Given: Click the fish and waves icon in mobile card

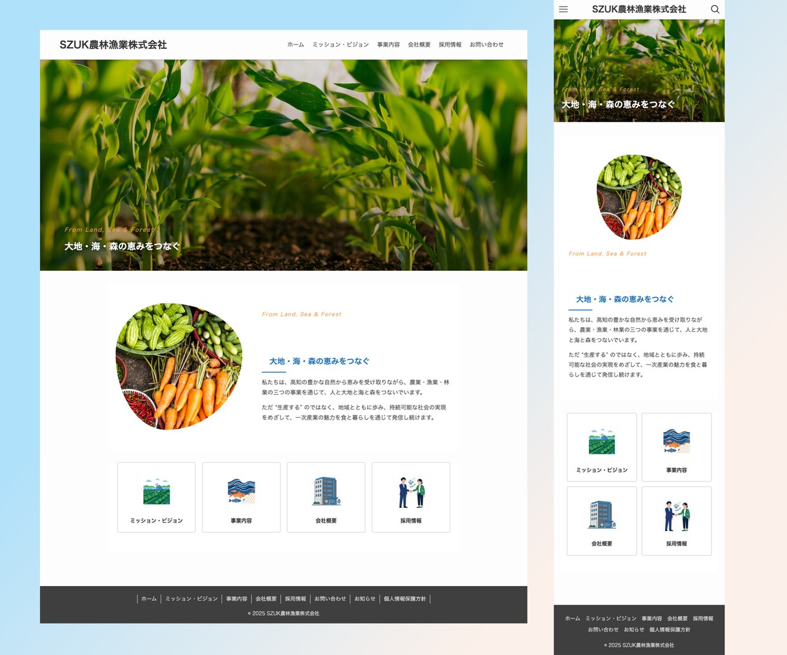Looking at the screenshot, I should (x=677, y=441).
